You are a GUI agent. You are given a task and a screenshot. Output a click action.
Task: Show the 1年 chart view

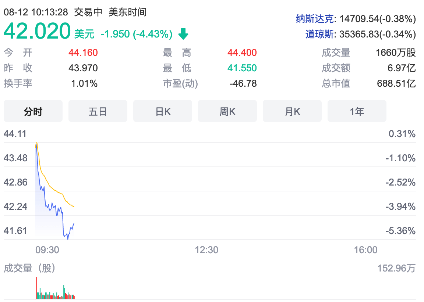coord(357,111)
